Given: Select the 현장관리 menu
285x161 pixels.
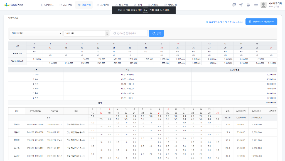Looking at the screenshot, I should pos(84,5).
